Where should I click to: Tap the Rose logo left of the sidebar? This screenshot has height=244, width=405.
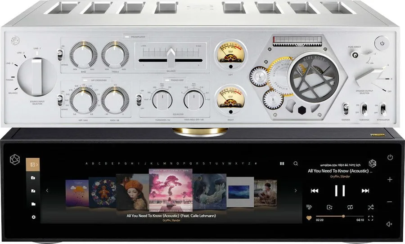tap(15, 160)
